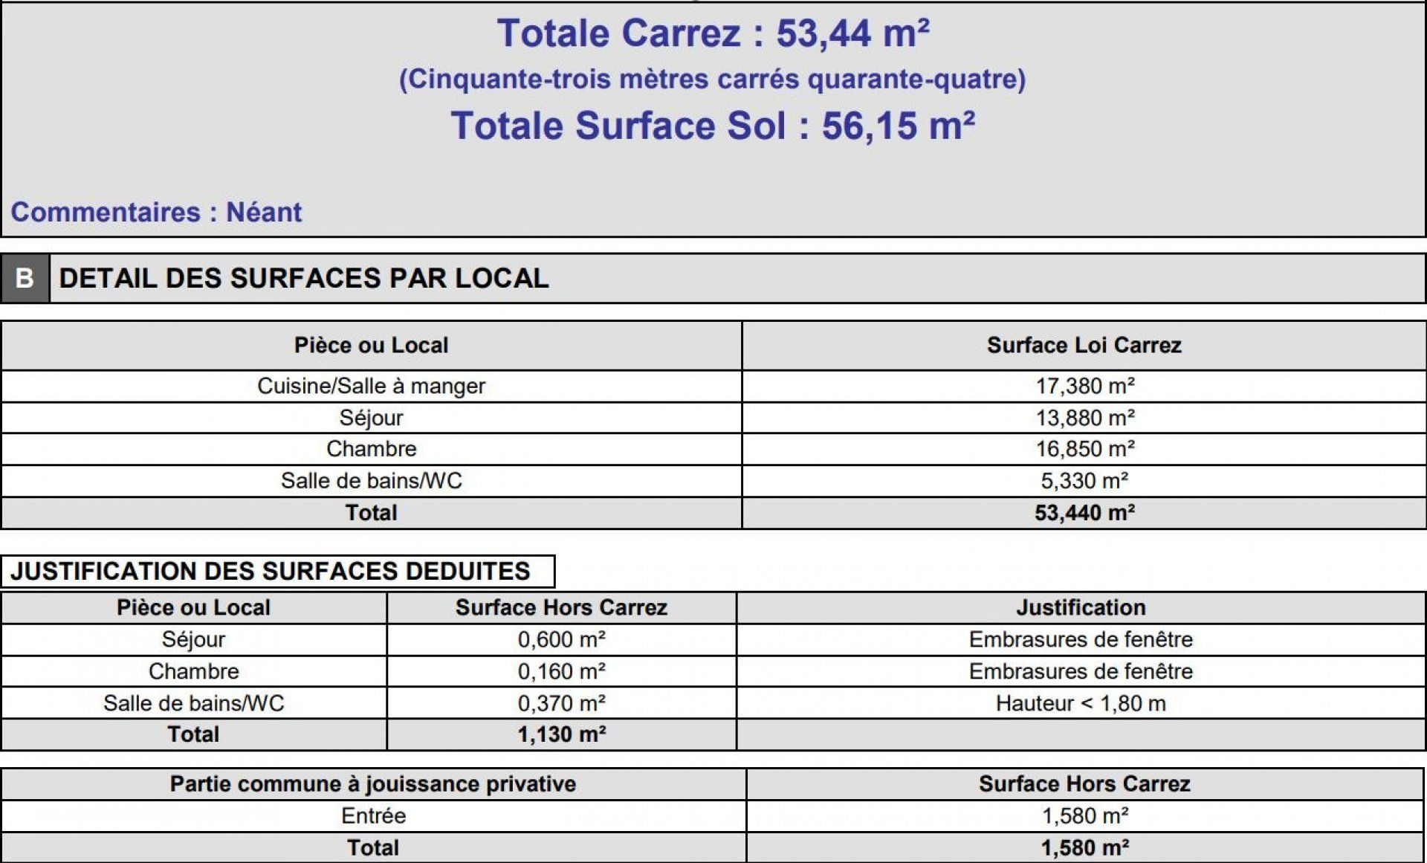Click 'Séjour' in the Loi Carrez table
Screen dimensions: 1427x863
click(x=371, y=418)
